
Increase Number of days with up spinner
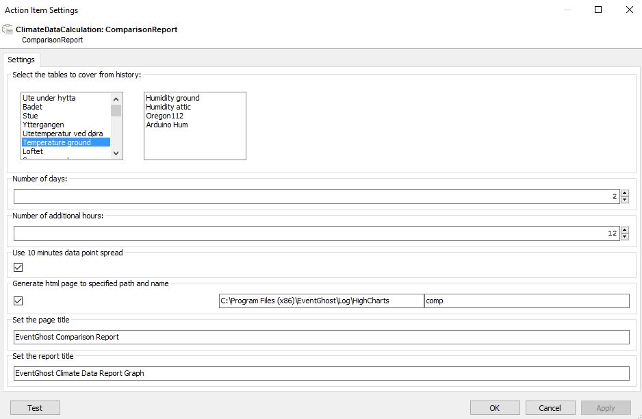tap(625, 193)
